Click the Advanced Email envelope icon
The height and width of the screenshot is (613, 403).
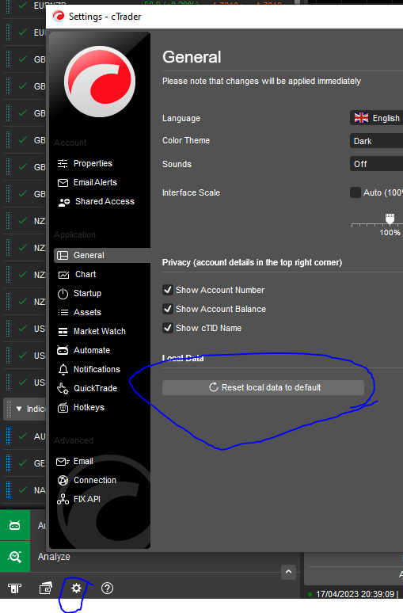coord(63,462)
